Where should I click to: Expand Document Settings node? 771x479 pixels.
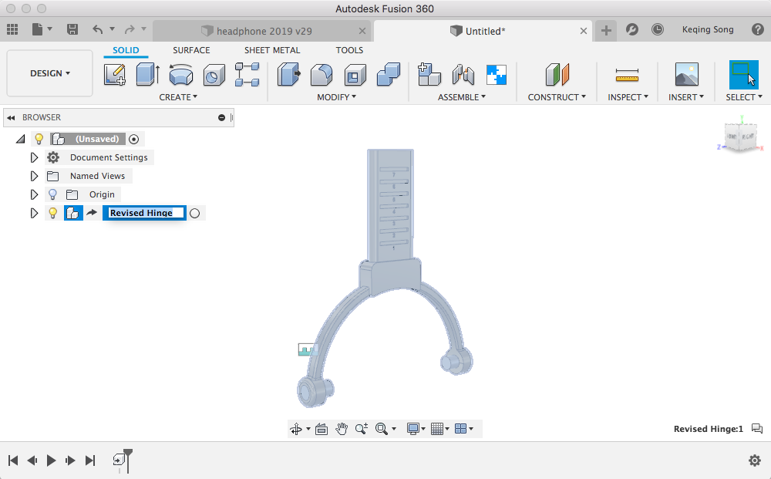tap(34, 157)
